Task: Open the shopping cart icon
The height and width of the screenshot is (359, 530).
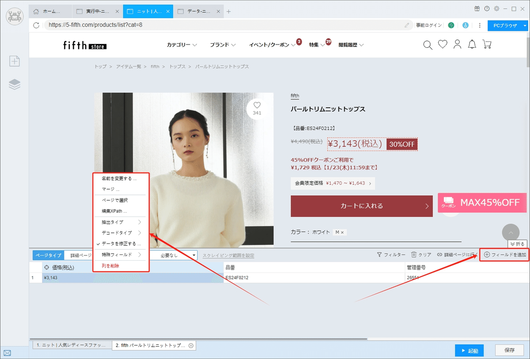Action: pyautogui.click(x=487, y=45)
